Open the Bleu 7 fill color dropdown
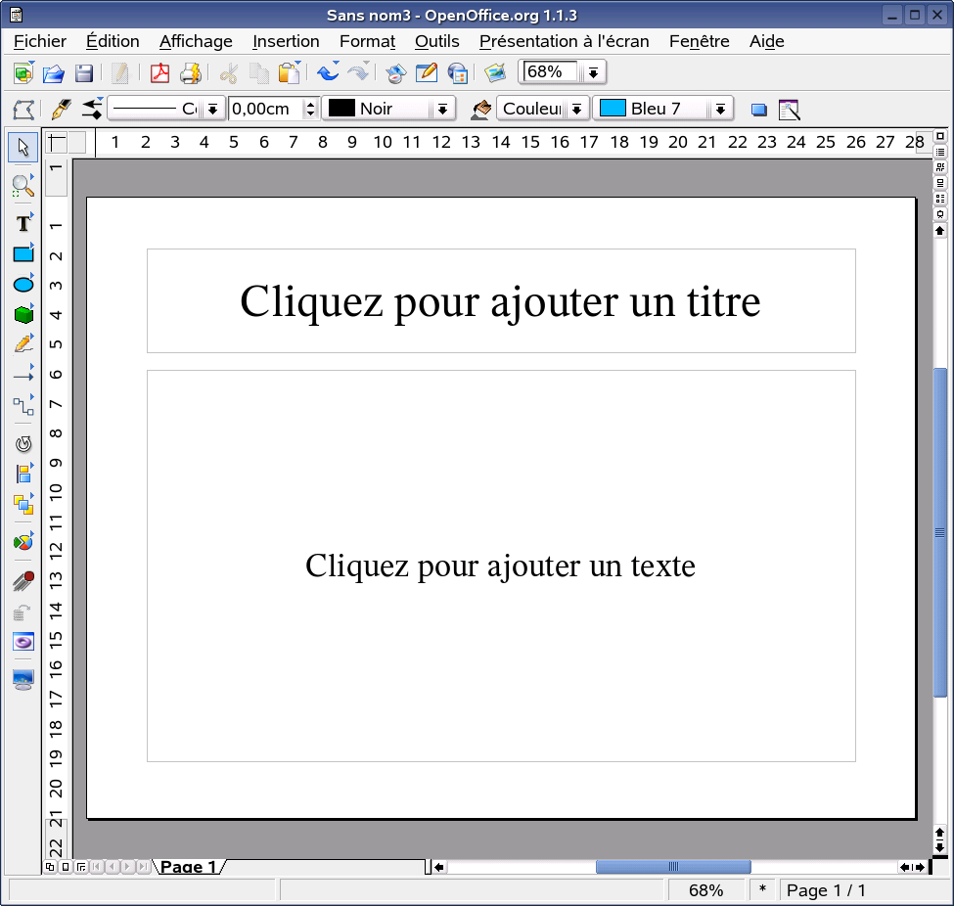The height and width of the screenshot is (906, 954). coord(721,109)
